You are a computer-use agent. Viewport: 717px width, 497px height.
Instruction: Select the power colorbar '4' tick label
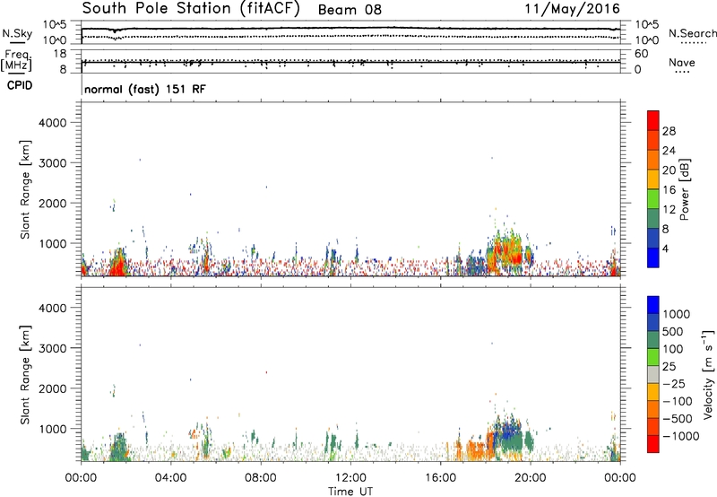click(x=666, y=249)
